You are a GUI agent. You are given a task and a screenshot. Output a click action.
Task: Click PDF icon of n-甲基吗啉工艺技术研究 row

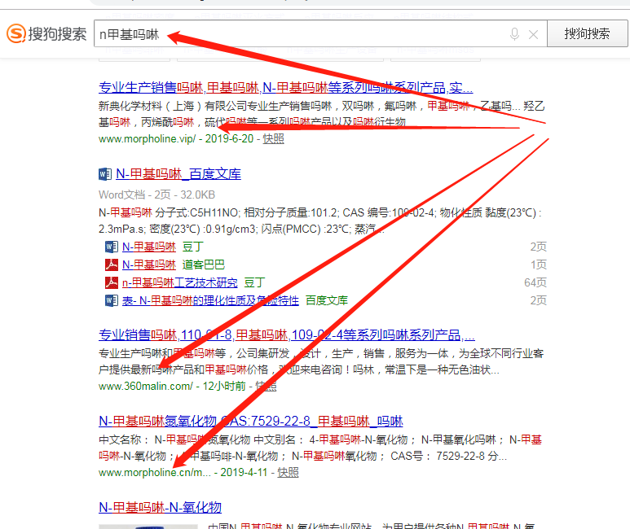click(x=112, y=282)
